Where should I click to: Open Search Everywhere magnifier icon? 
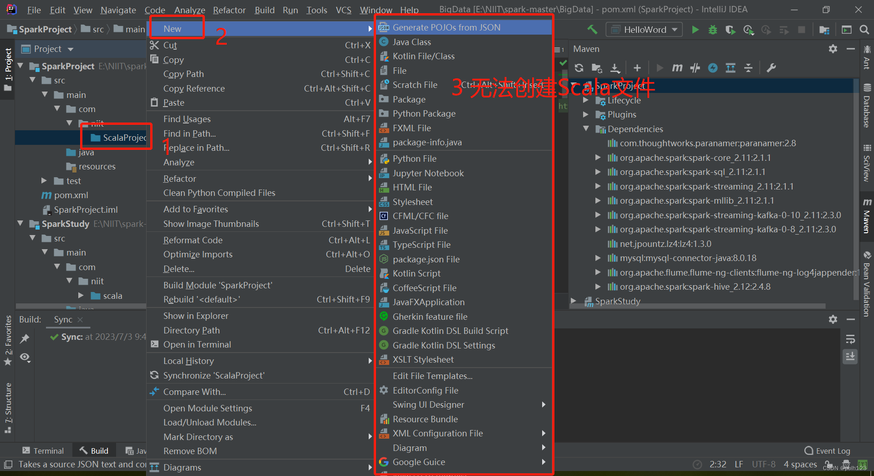tap(864, 30)
